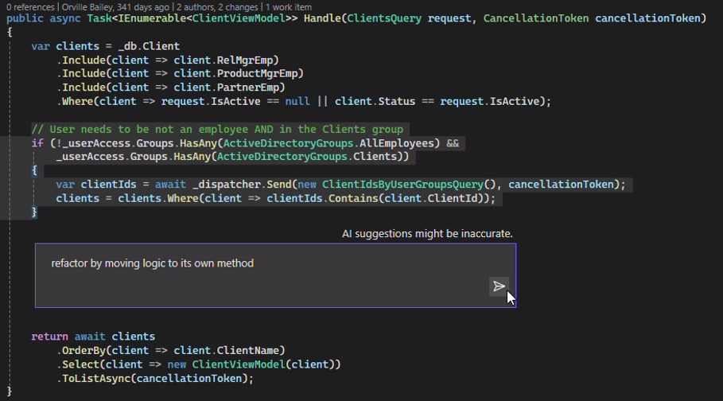The height and width of the screenshot is (401, 723).
Task: Click 'RelMgrEmp' in the first Include
Action: click(245, 60)
